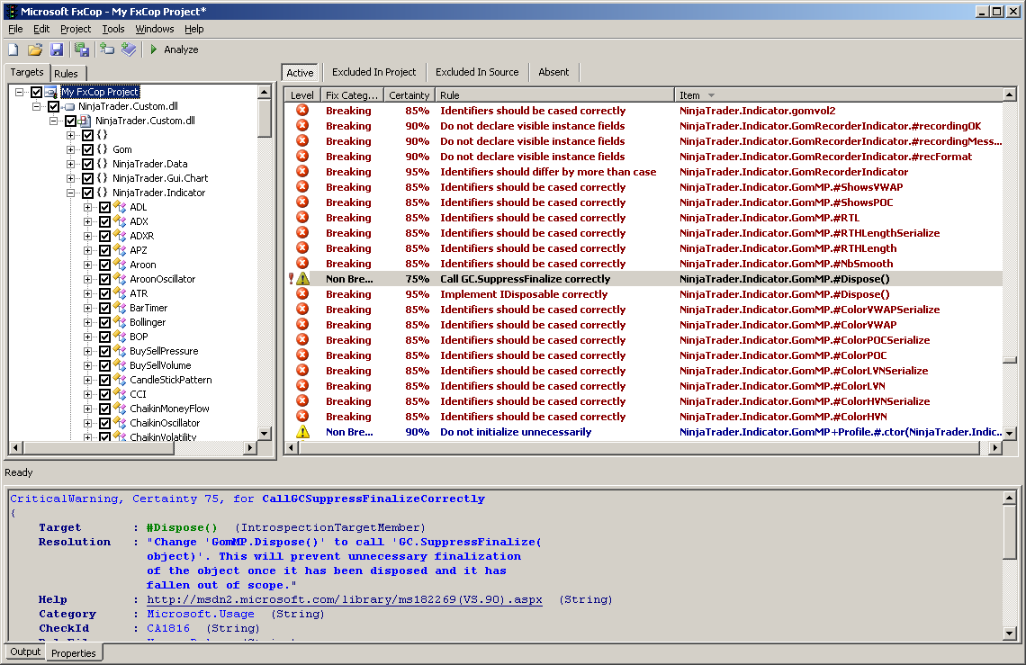
Task: Open the Project menu
Action: (76, 29)
